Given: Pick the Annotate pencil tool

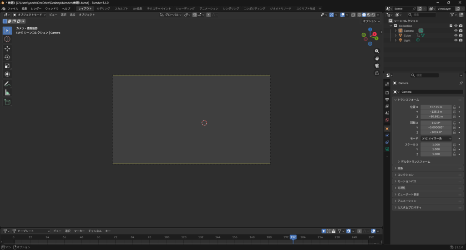Looking at the screenshot, I should 7,84.
